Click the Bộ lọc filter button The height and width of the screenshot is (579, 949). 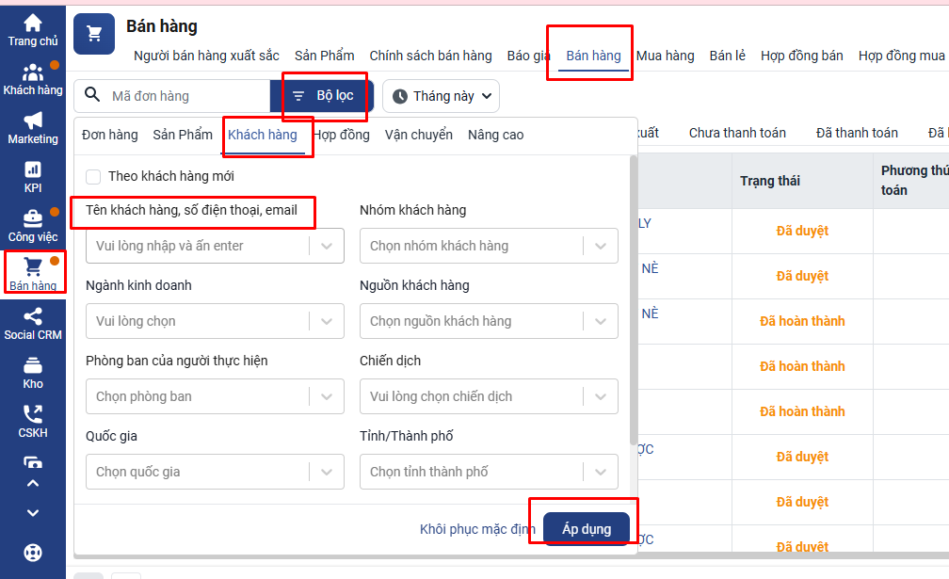coord(322,96)
